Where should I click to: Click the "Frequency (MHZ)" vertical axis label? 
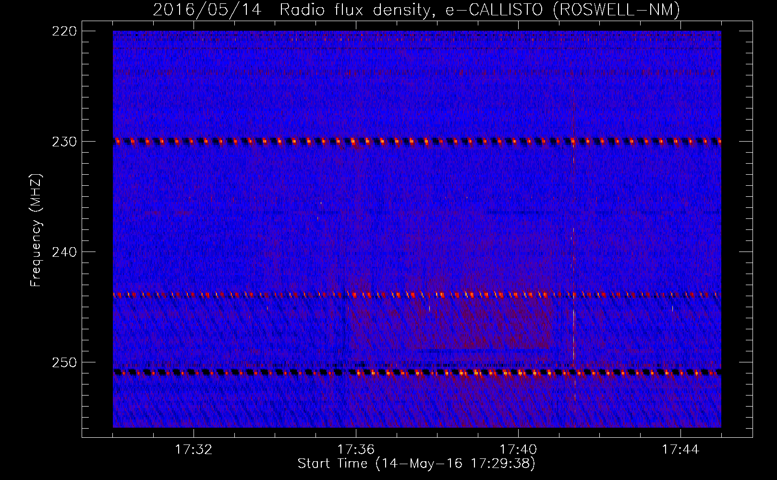[x=36, y=230]
